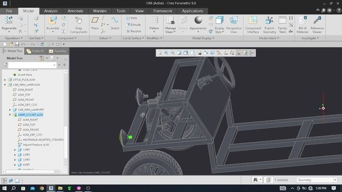
Task: Switch to the Tools tab
Action: 121,11
